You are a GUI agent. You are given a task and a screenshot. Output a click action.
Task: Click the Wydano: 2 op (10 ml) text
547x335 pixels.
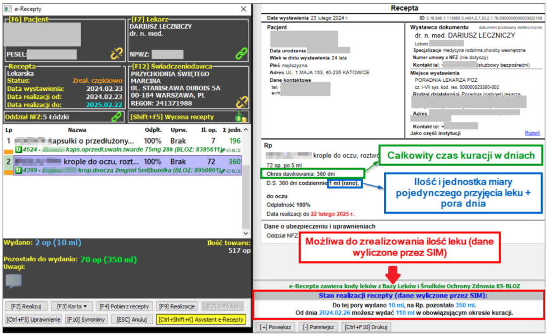(42, 243)
